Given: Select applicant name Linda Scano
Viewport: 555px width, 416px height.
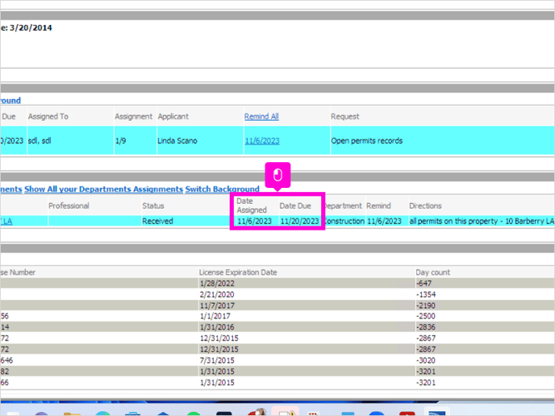Looking at the screenshot, I should point(177,141).
